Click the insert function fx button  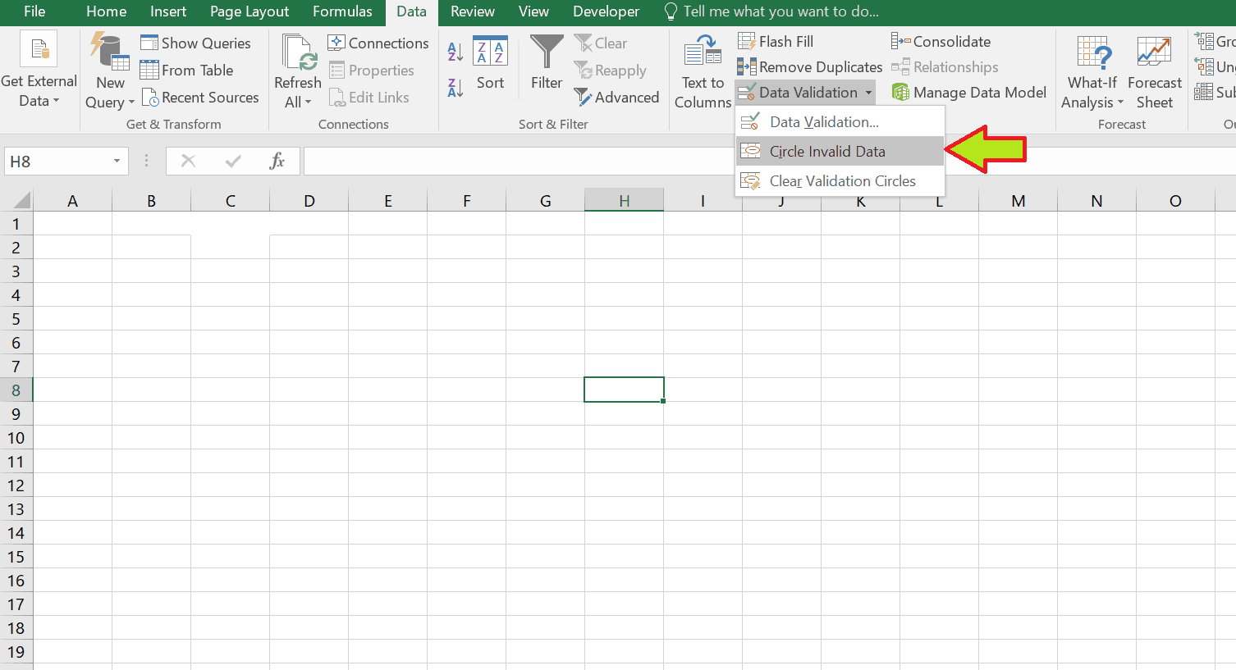tap(277, 162)
